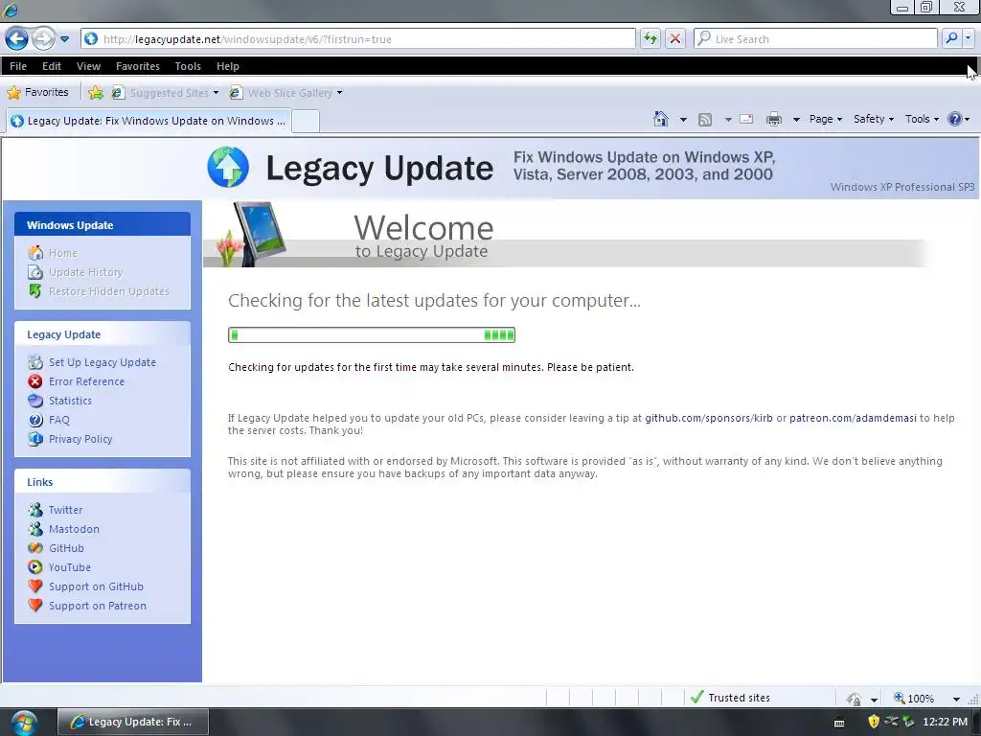This screenshot has height=736, width=981.
Task: Click the browser Back arrow button
Action: (17, 38)
